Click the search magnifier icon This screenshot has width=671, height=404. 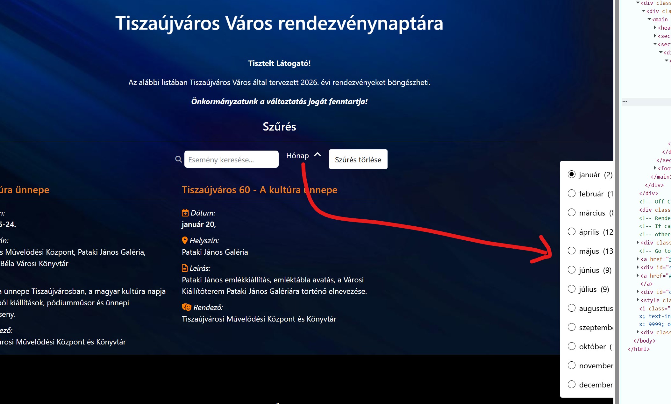click(178, 159)
